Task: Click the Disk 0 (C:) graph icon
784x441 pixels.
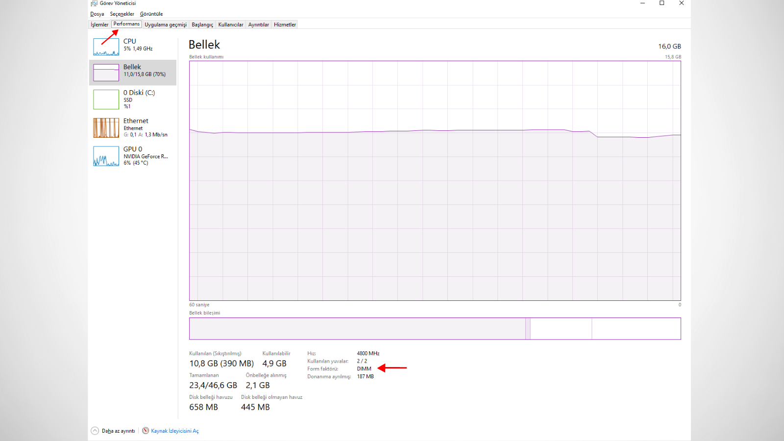Action: coord(106,99)
